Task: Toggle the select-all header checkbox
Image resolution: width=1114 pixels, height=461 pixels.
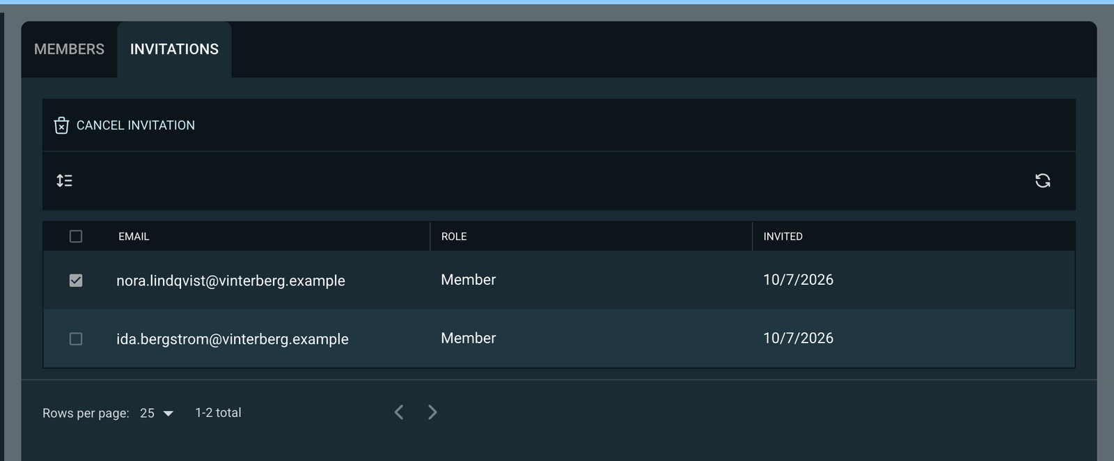Action: point(76,237)
